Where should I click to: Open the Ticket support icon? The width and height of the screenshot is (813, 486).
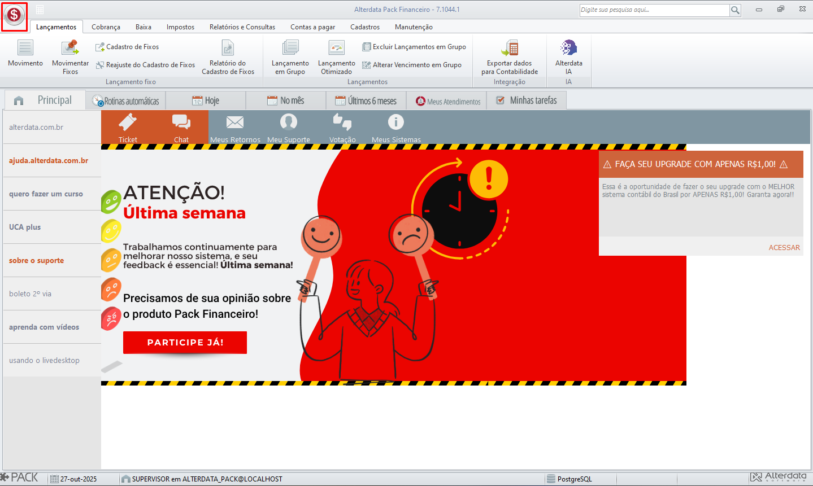[x=128, y=128]
